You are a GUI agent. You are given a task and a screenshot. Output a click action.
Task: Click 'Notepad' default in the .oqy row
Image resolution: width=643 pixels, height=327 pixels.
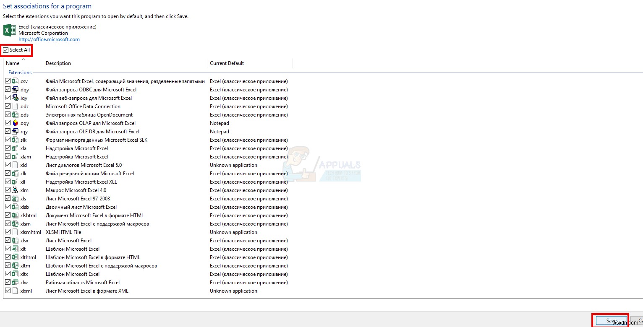[x=220, y=123]
